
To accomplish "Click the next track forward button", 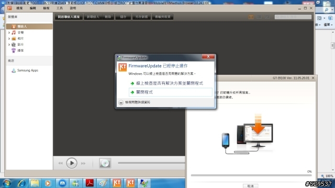I will (x=83, y=163).
